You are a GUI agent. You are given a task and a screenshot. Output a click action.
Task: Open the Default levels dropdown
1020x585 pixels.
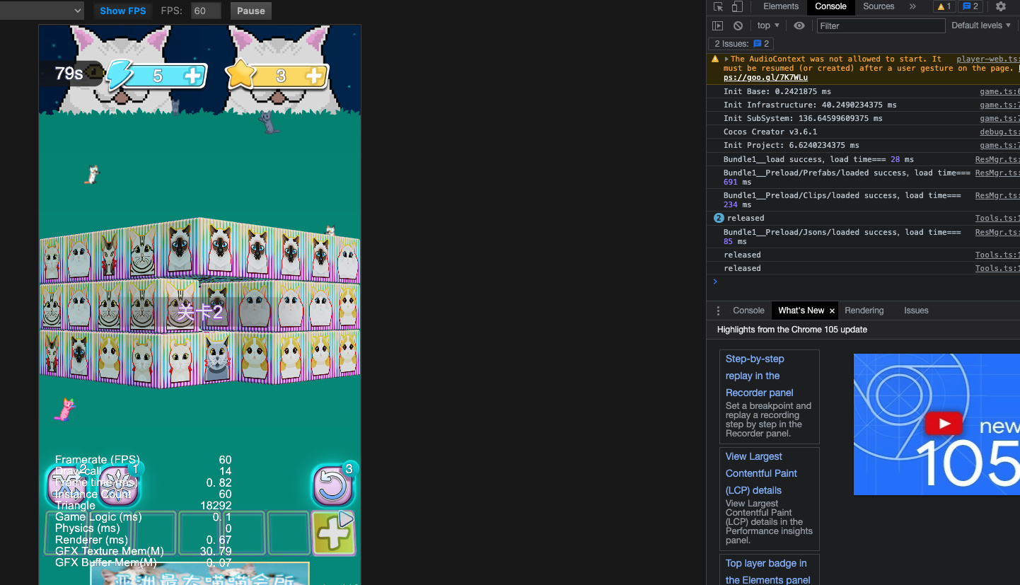tap(981, 25)
